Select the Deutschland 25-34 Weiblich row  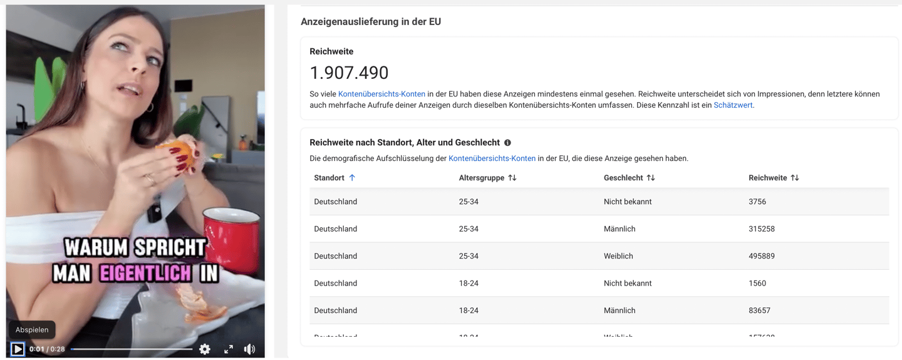click(x=599, y=256)
